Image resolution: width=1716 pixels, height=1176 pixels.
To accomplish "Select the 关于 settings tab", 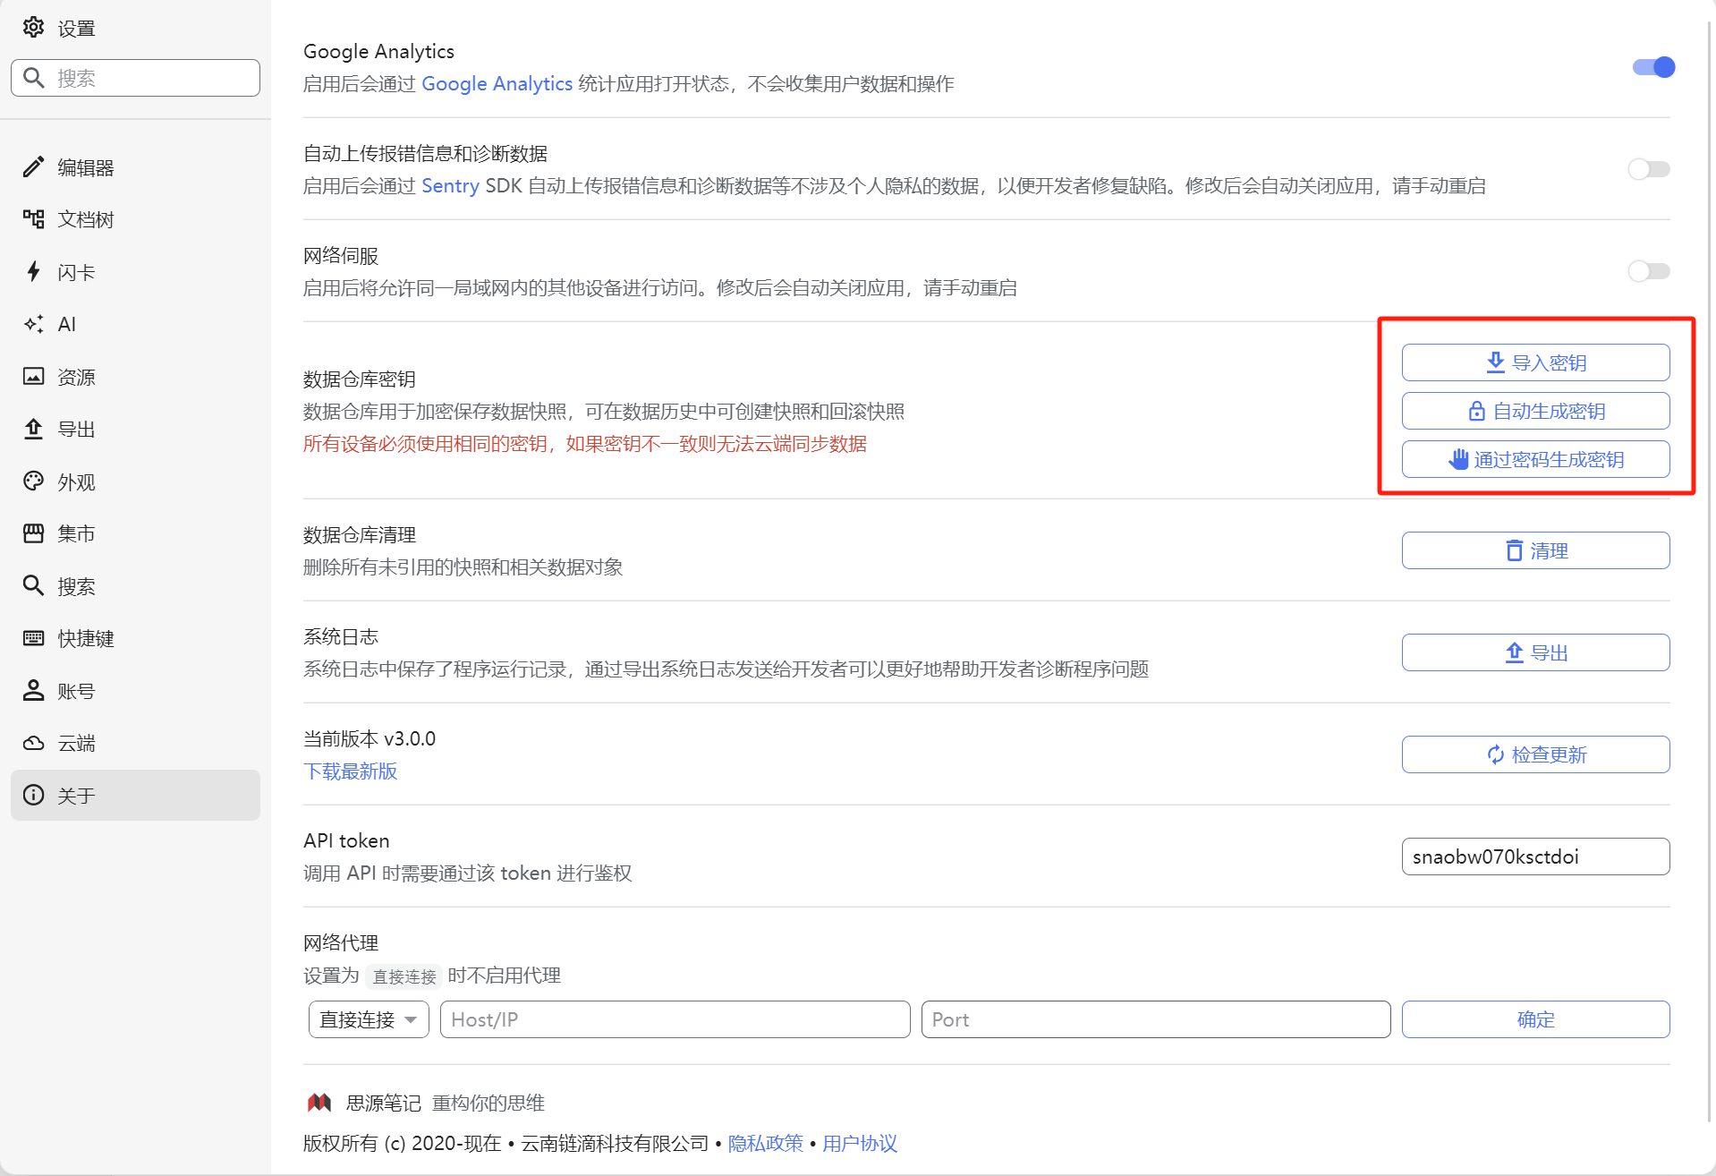I will (x=135, y=795).
